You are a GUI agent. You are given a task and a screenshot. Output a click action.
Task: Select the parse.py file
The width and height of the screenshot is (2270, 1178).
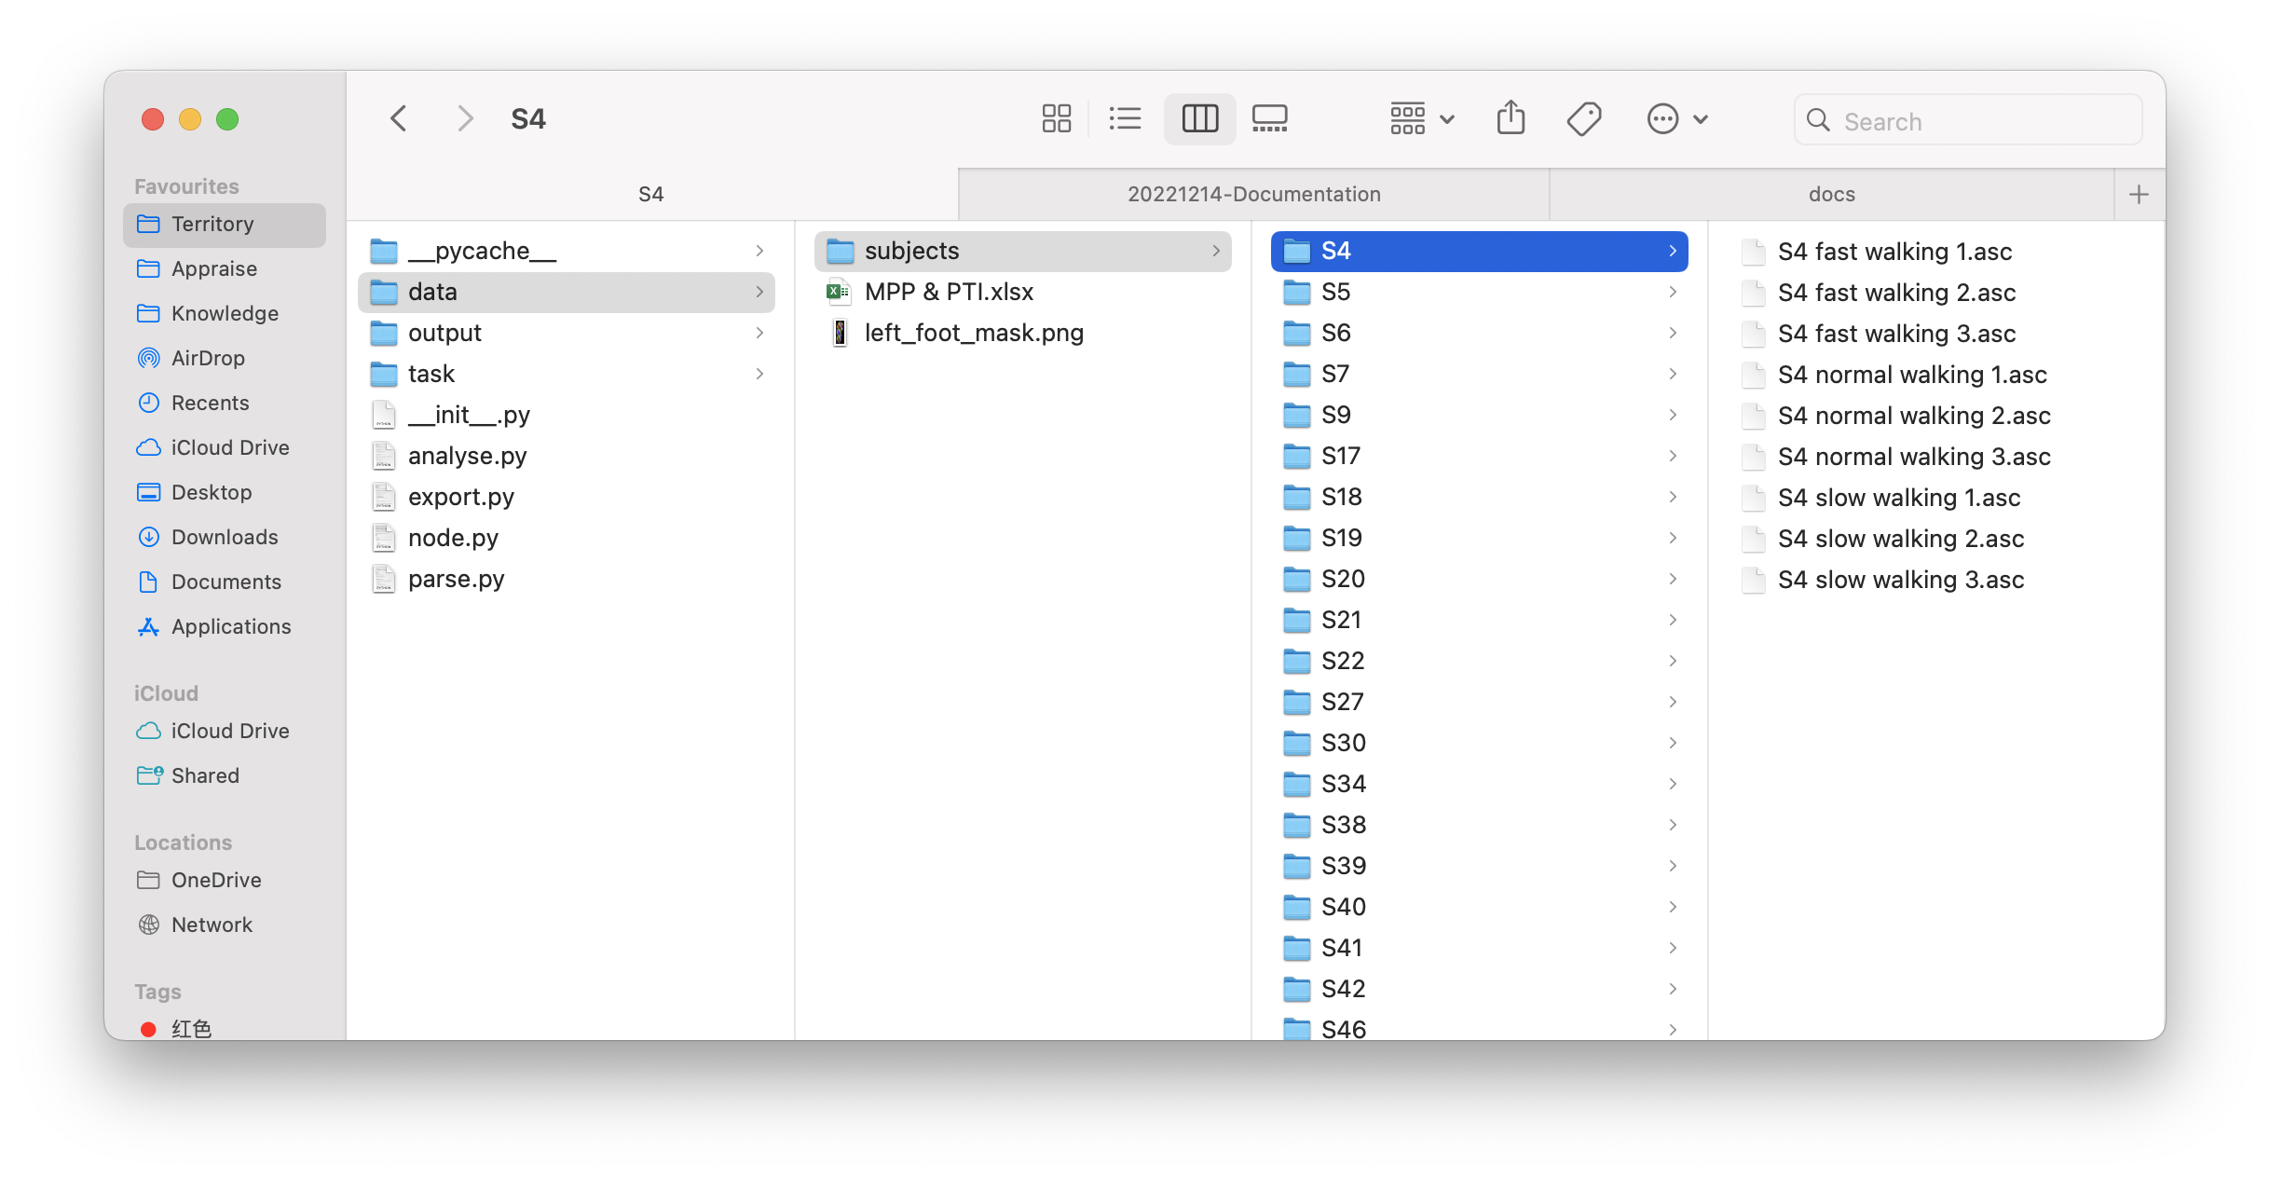567,579
